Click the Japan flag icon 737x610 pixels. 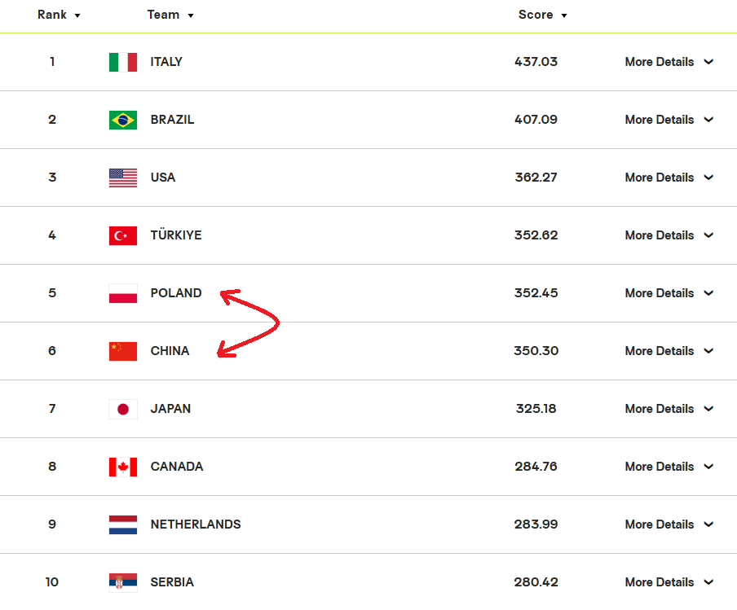[x=122, y=409]
